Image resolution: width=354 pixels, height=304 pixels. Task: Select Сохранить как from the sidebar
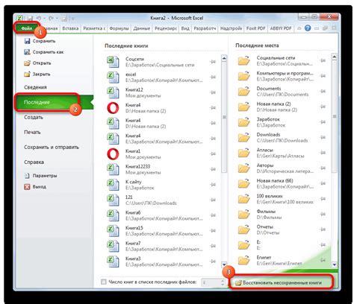click(x=44, y=52)
